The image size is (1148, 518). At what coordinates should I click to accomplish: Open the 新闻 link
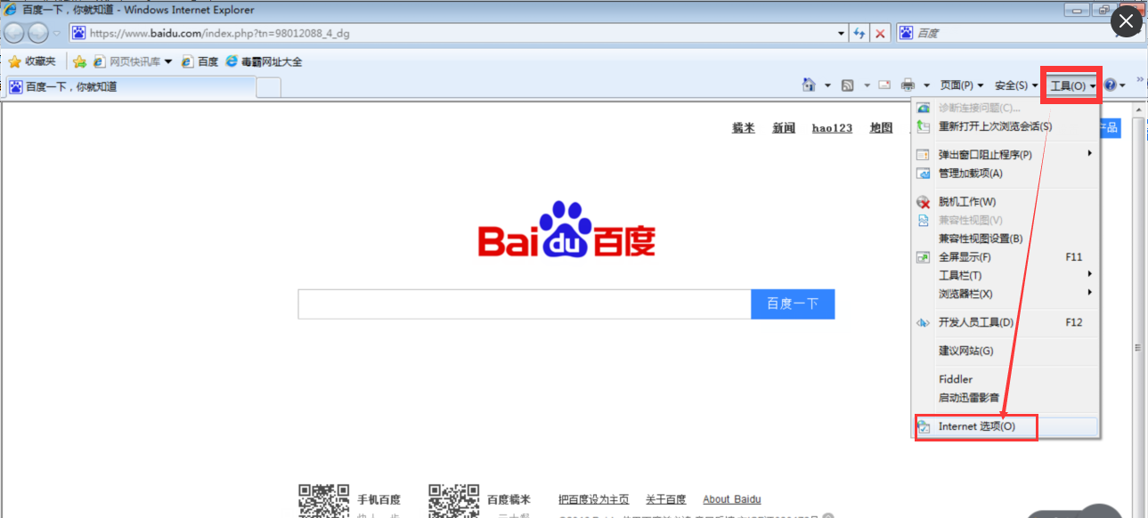pyautogui.click(x=784, y=128)
